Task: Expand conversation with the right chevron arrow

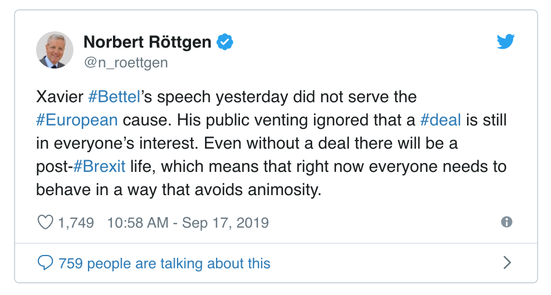Action: 507,262
